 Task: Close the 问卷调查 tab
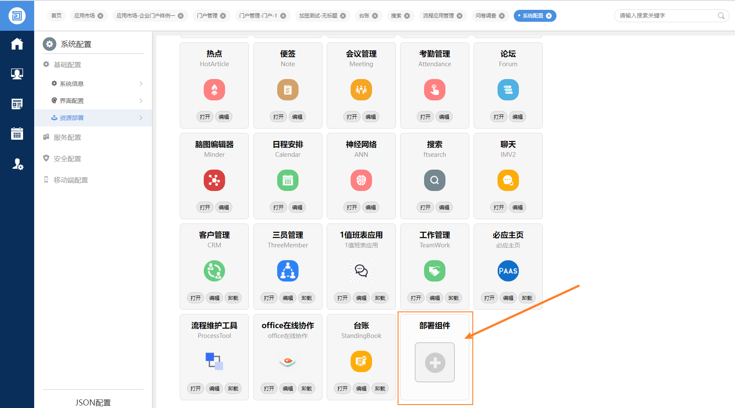tap(502, 16)
